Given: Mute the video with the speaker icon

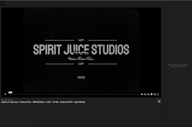Looking at the screenshot, I should coord(142,94).
